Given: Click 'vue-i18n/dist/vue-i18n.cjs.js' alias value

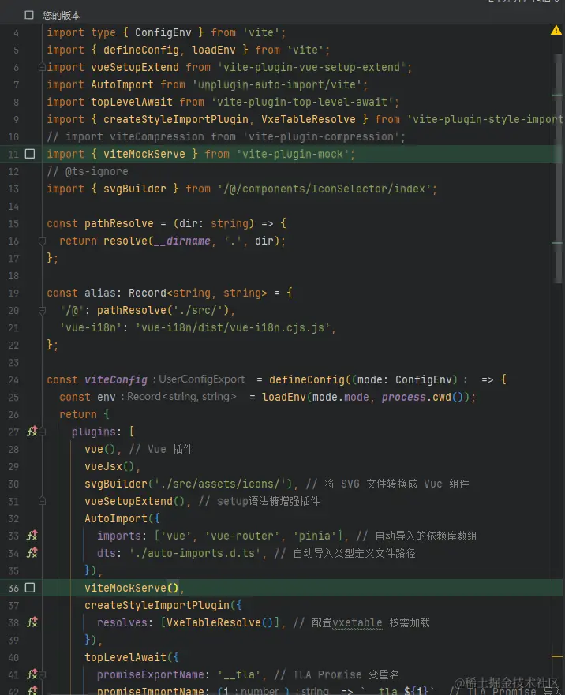Looking at the screenshot, I should pyautogui.click(x=232, y=327).
